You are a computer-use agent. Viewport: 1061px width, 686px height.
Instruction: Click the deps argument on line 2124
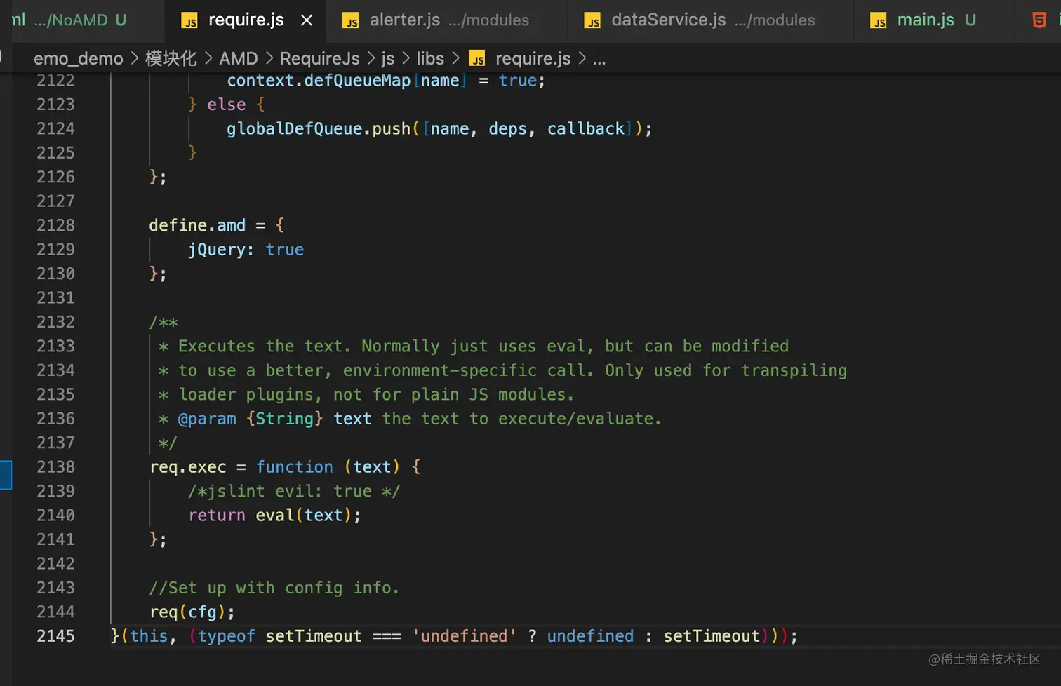click(x=507, y=129)
